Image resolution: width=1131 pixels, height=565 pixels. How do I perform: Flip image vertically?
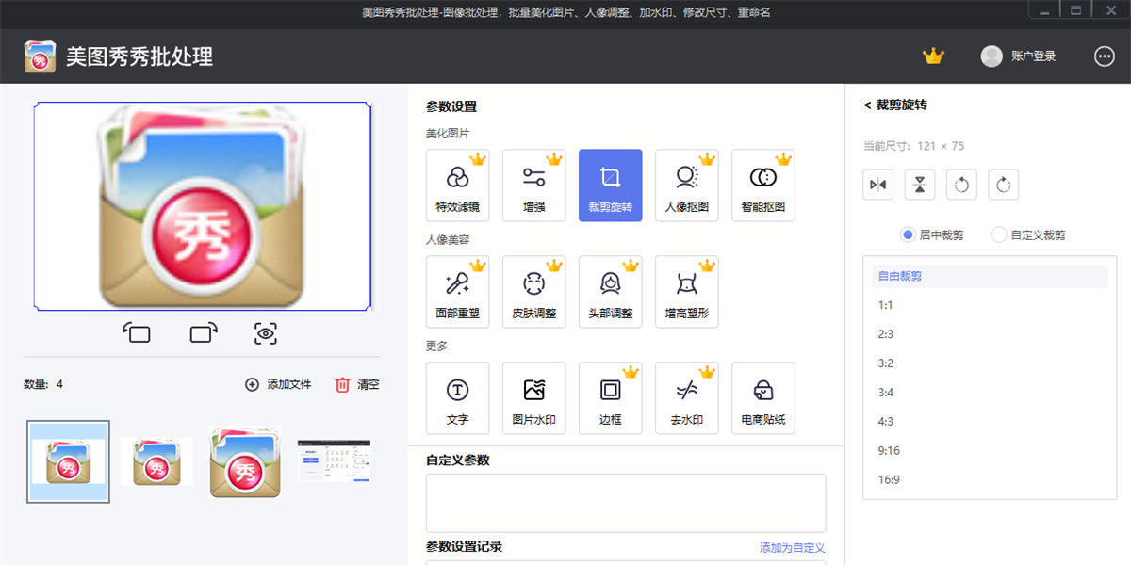(920, 185)
